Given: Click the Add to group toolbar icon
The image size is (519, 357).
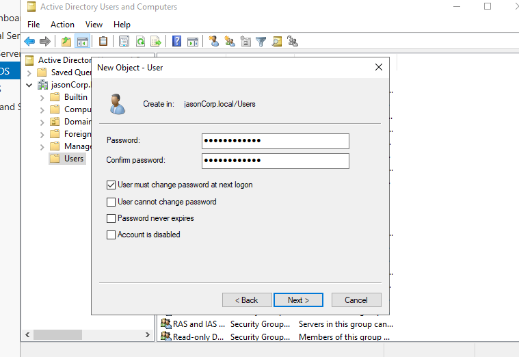Looking at the screenshot, I should tap(293, 41).
